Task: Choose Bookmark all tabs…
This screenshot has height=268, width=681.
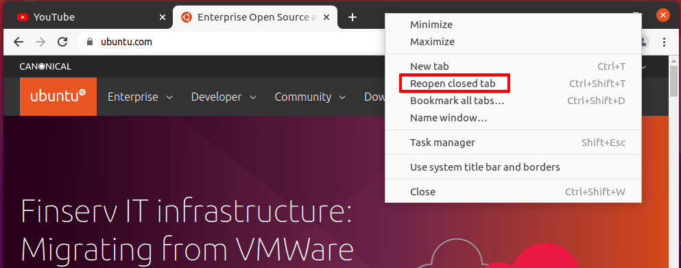Action: click(514, 101)
